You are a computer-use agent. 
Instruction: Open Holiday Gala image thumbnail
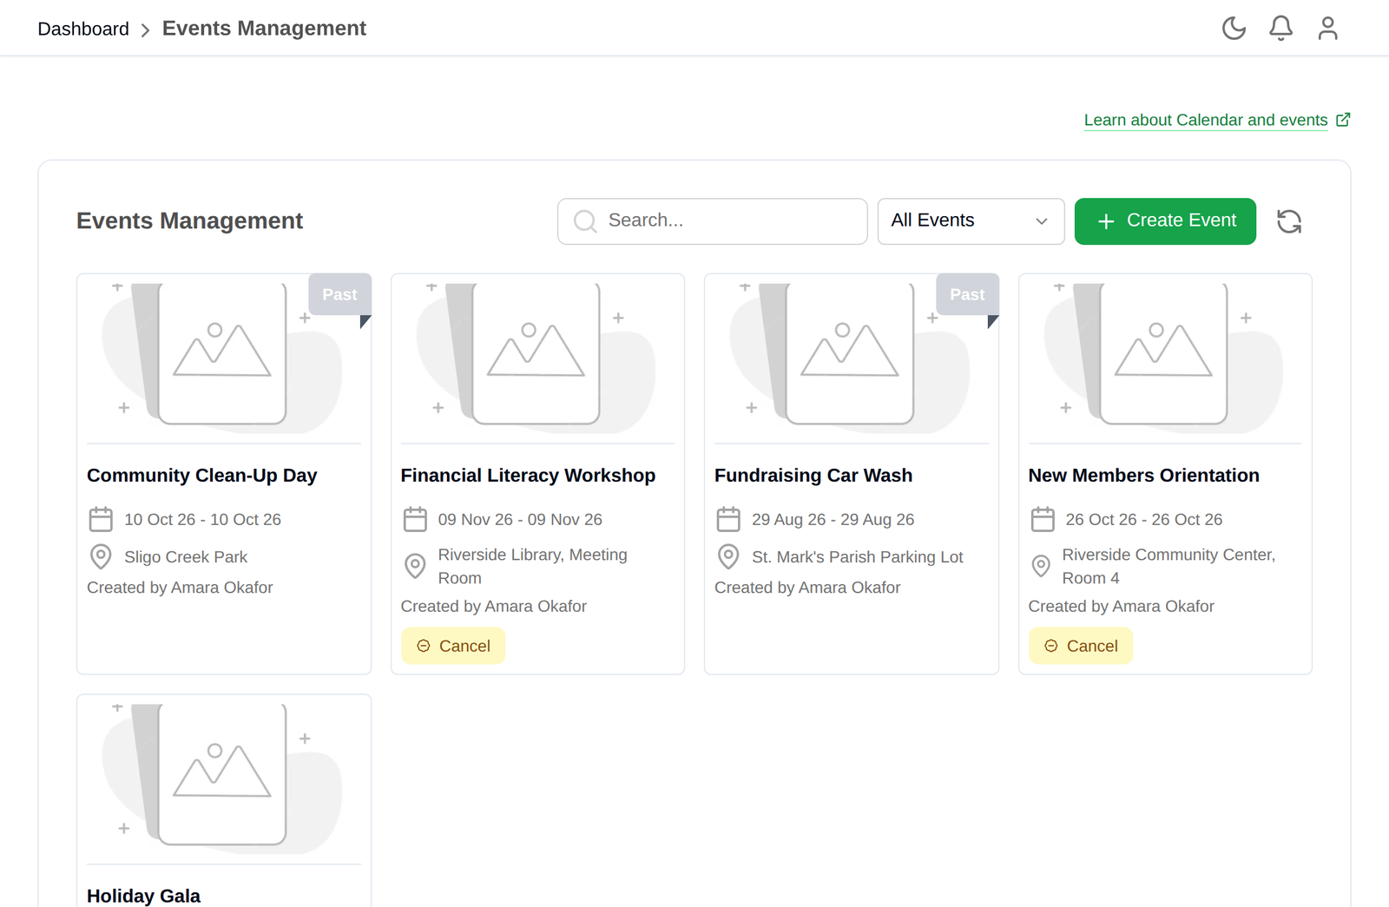click(224, 779)
